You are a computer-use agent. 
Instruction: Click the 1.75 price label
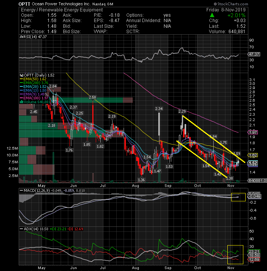(x=224, y=143)
